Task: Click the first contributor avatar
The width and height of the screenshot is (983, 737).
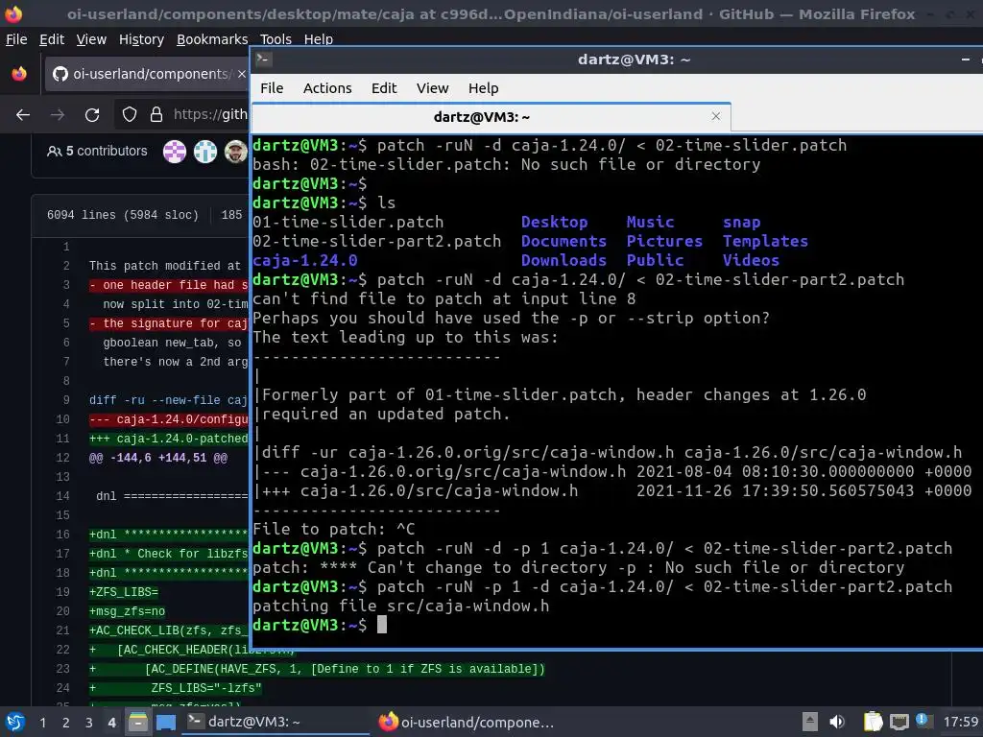Action: (175, 151)
